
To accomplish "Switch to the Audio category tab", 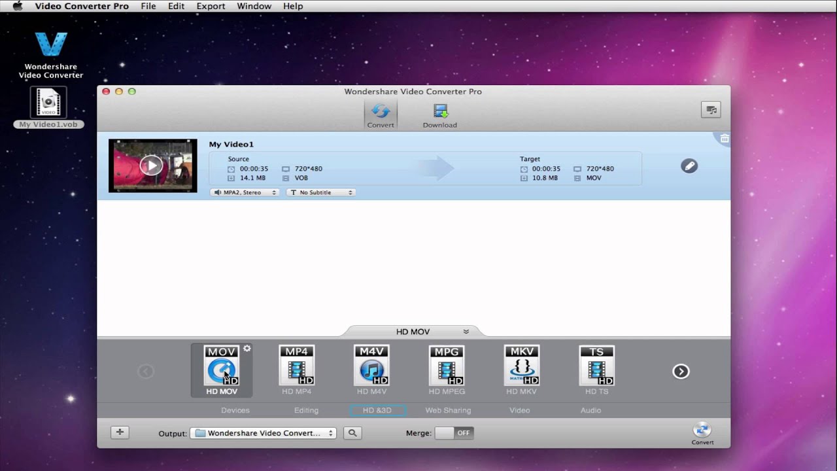I will click(x=590, y=410).
